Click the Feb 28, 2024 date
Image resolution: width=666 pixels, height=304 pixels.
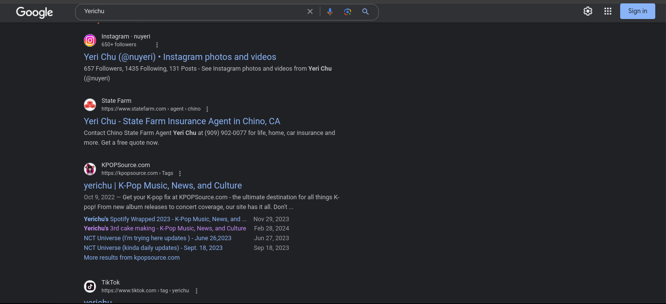(272, 228)
